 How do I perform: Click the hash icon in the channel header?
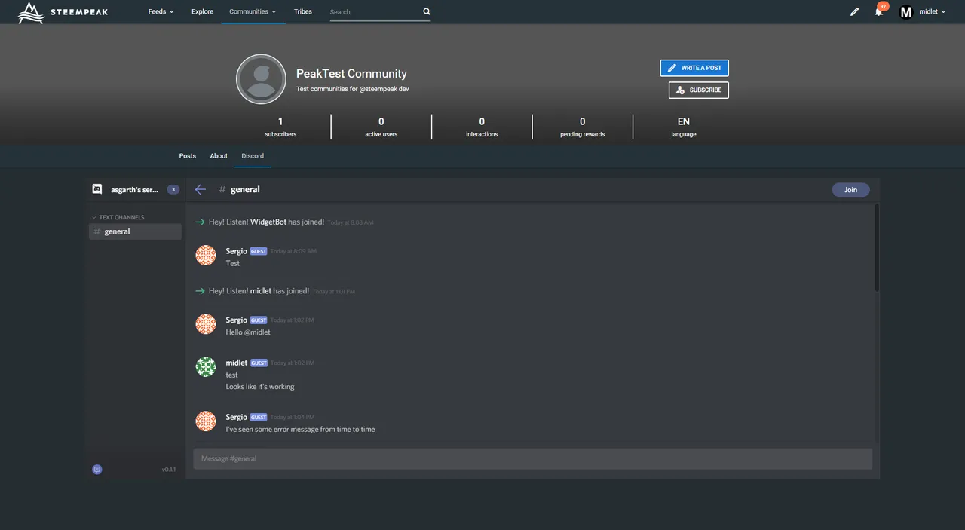tap(222, 190)
